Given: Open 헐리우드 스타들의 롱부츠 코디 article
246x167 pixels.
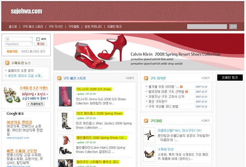Looking at the screenshot, I should pyautogui.click(x=98, y=162).
